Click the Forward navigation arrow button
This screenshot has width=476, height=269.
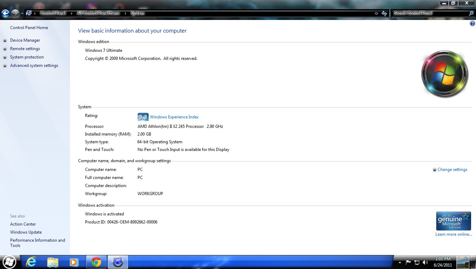click(x=15, y=13)
